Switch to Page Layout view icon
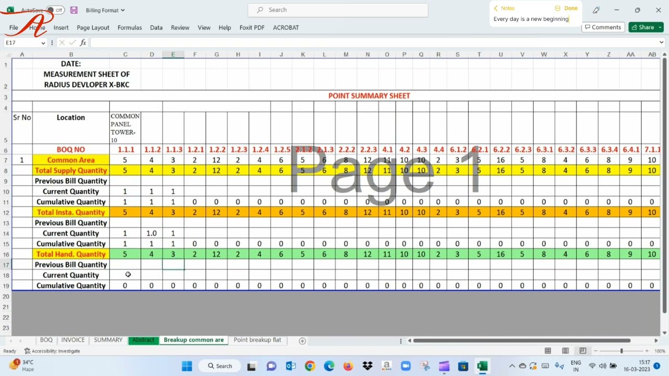Screen dimensions: 669x376 (565, 351)
